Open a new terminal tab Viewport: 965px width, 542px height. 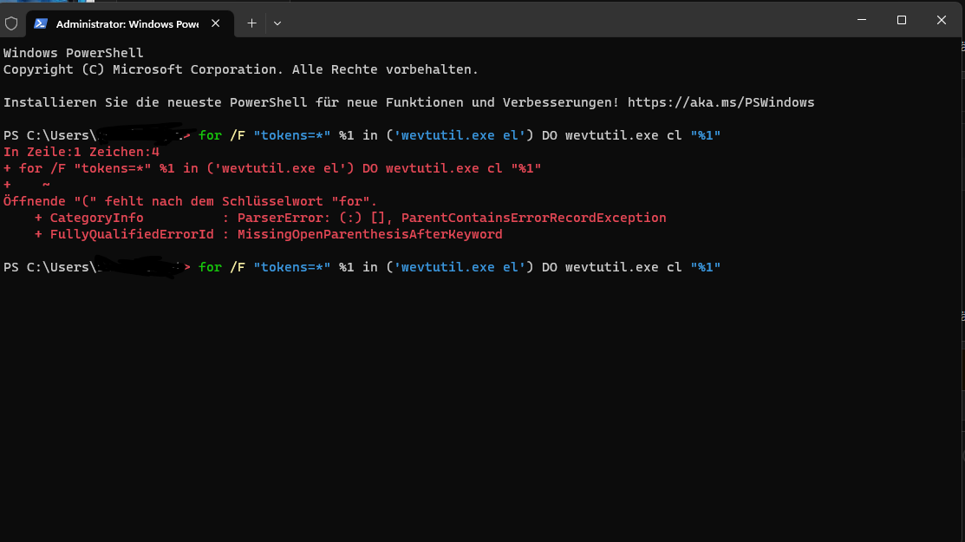point(251,23)
